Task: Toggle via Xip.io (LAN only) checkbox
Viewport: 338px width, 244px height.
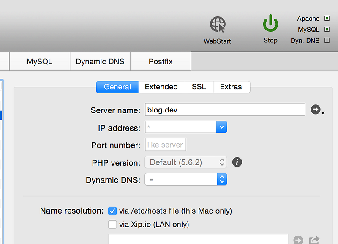Action: tap(112, 225)
